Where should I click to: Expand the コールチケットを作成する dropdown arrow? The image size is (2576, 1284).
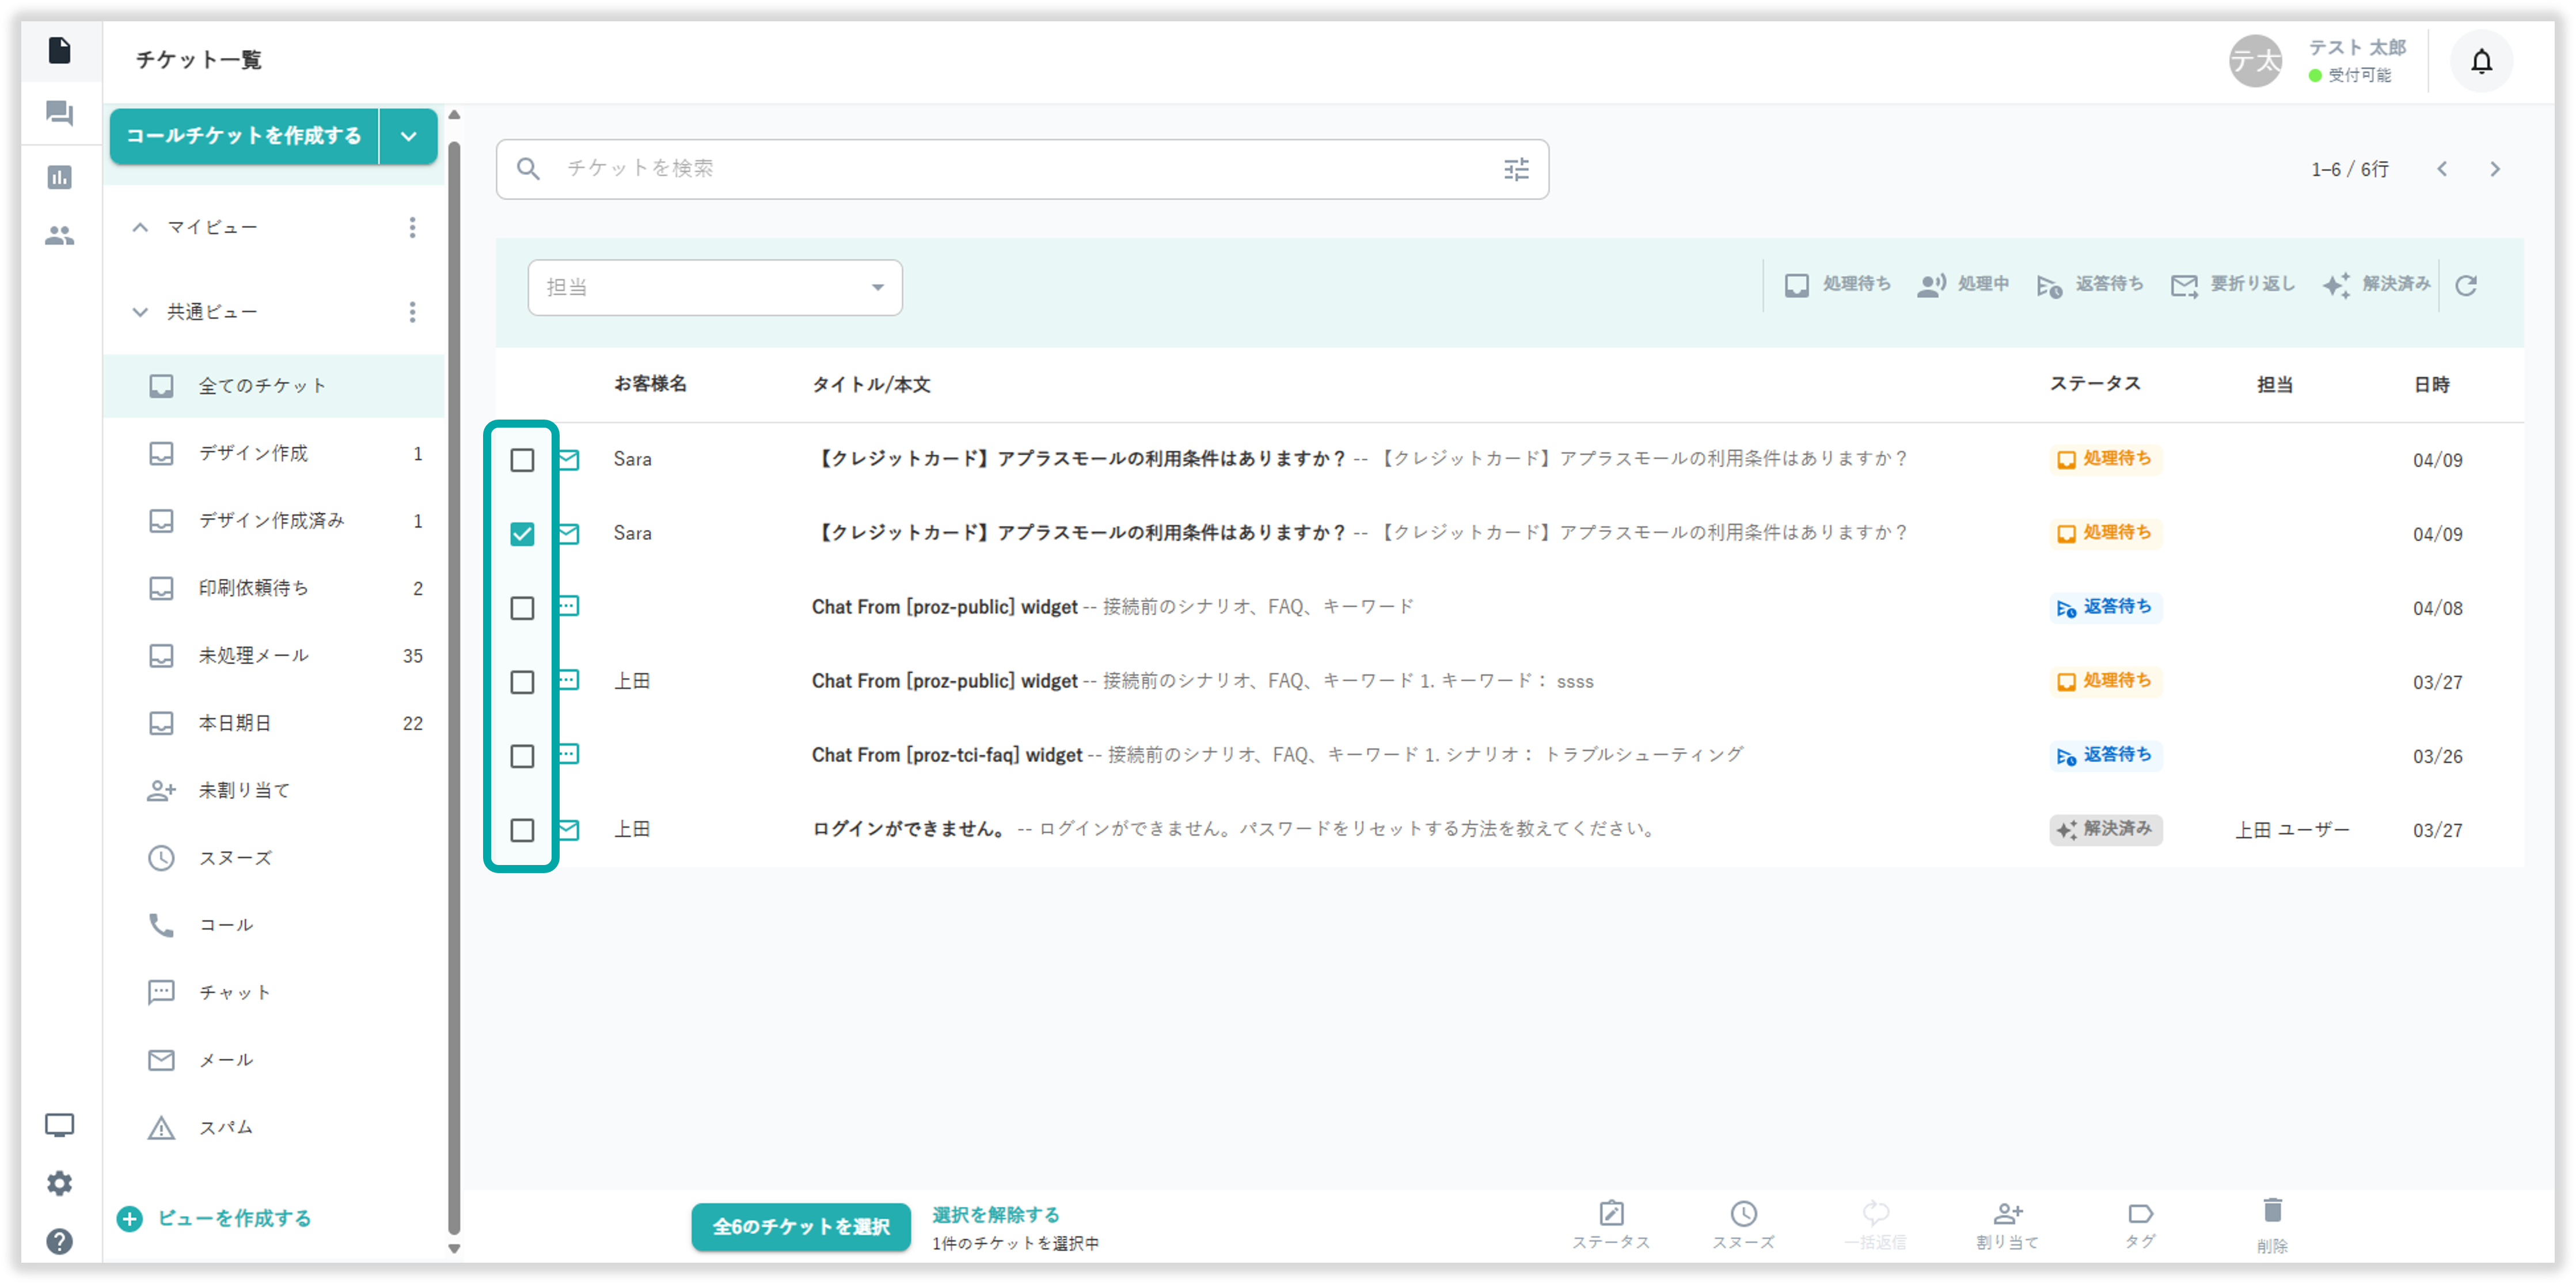point(408,137)
